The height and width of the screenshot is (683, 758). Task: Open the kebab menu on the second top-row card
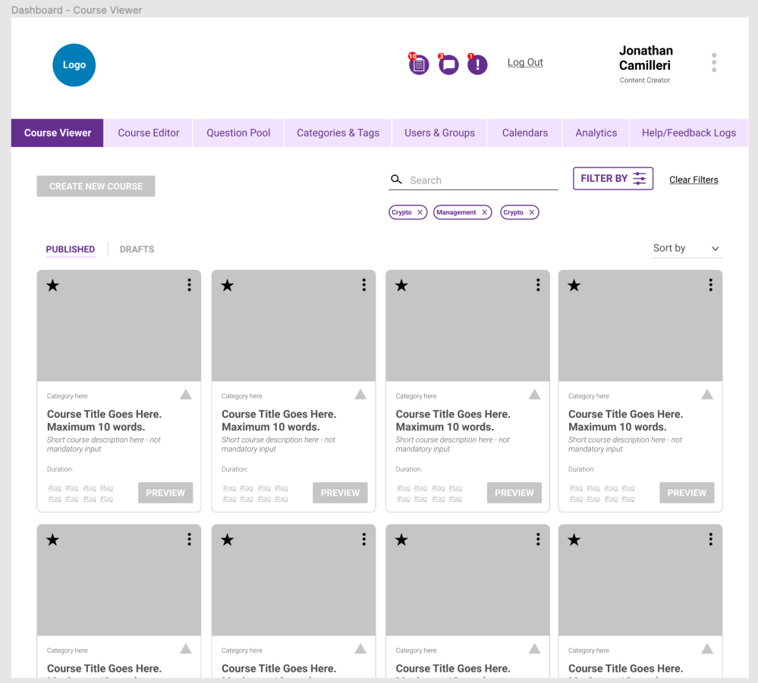pos(364,285)
